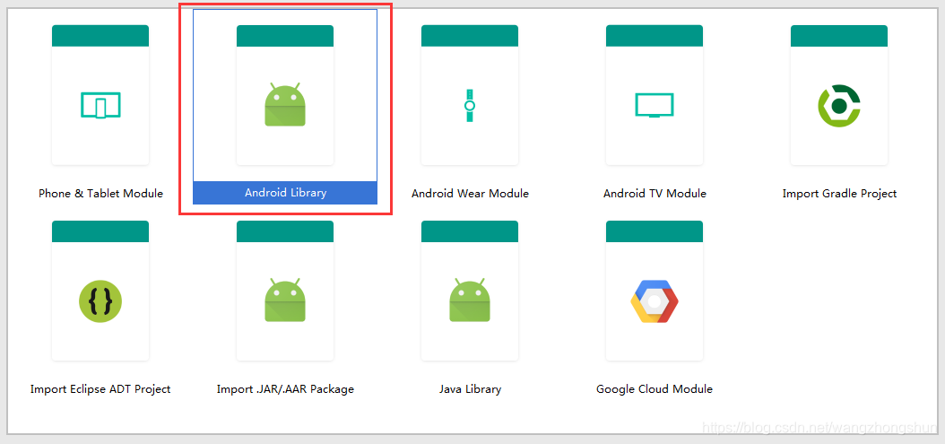Viewport: 945px width, 444px height.
Task: Select the Java Library android icon
Action: pyautogui.click(x=470, y=300)
